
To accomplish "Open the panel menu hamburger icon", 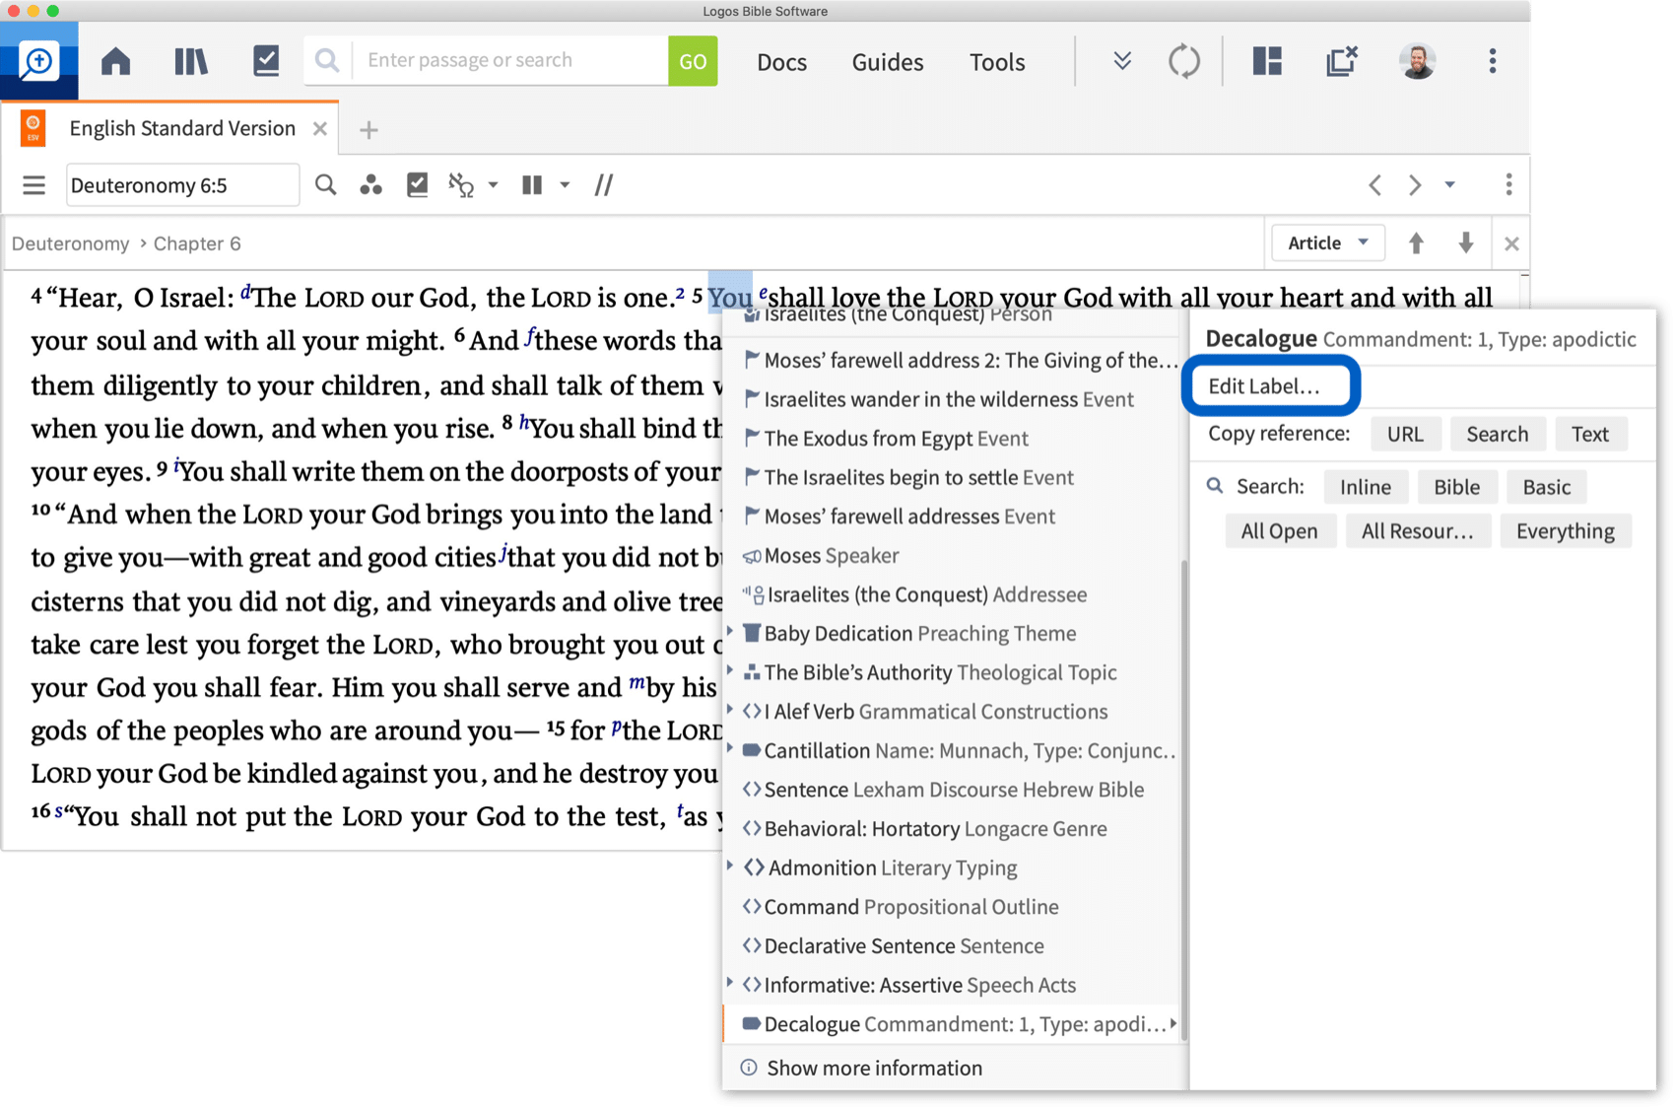I will tap(34, 184).
